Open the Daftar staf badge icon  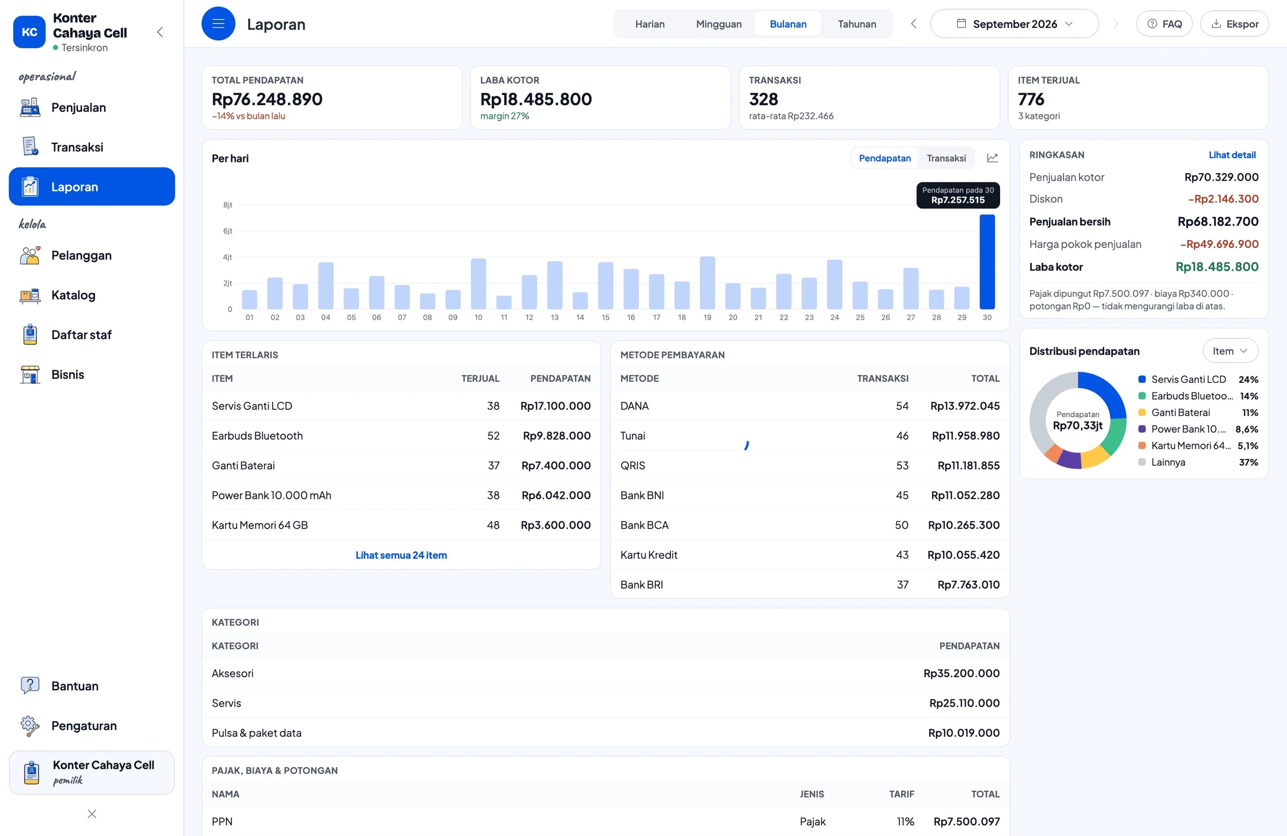tap(30, 335)
